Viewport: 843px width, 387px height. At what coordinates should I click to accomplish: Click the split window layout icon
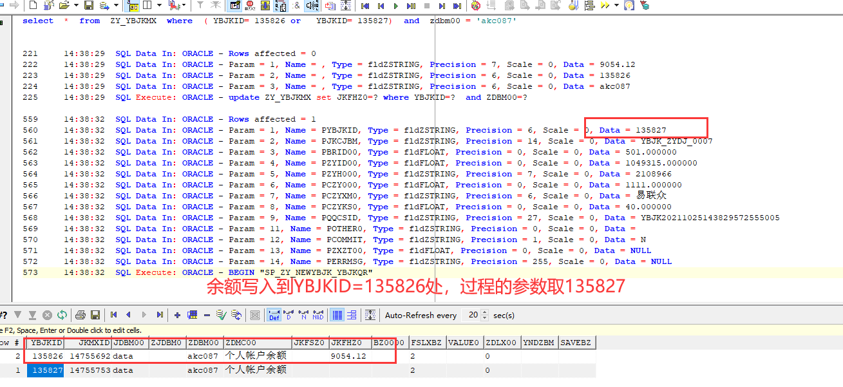click(x=147, y=6)
